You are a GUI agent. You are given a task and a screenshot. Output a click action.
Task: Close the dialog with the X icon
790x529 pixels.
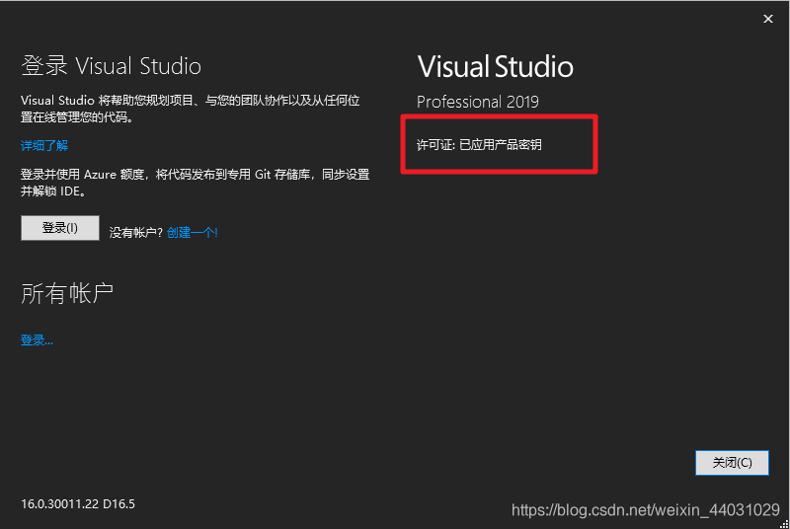pos(768,19)
